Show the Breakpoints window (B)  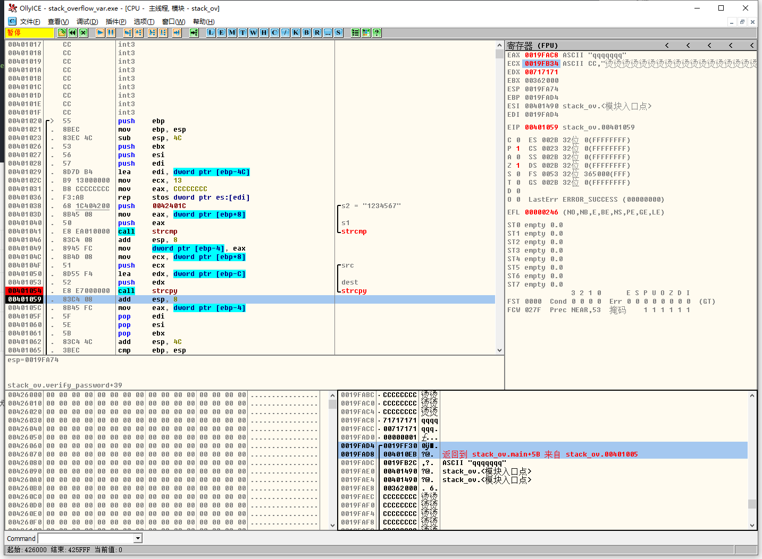[307, 33]
